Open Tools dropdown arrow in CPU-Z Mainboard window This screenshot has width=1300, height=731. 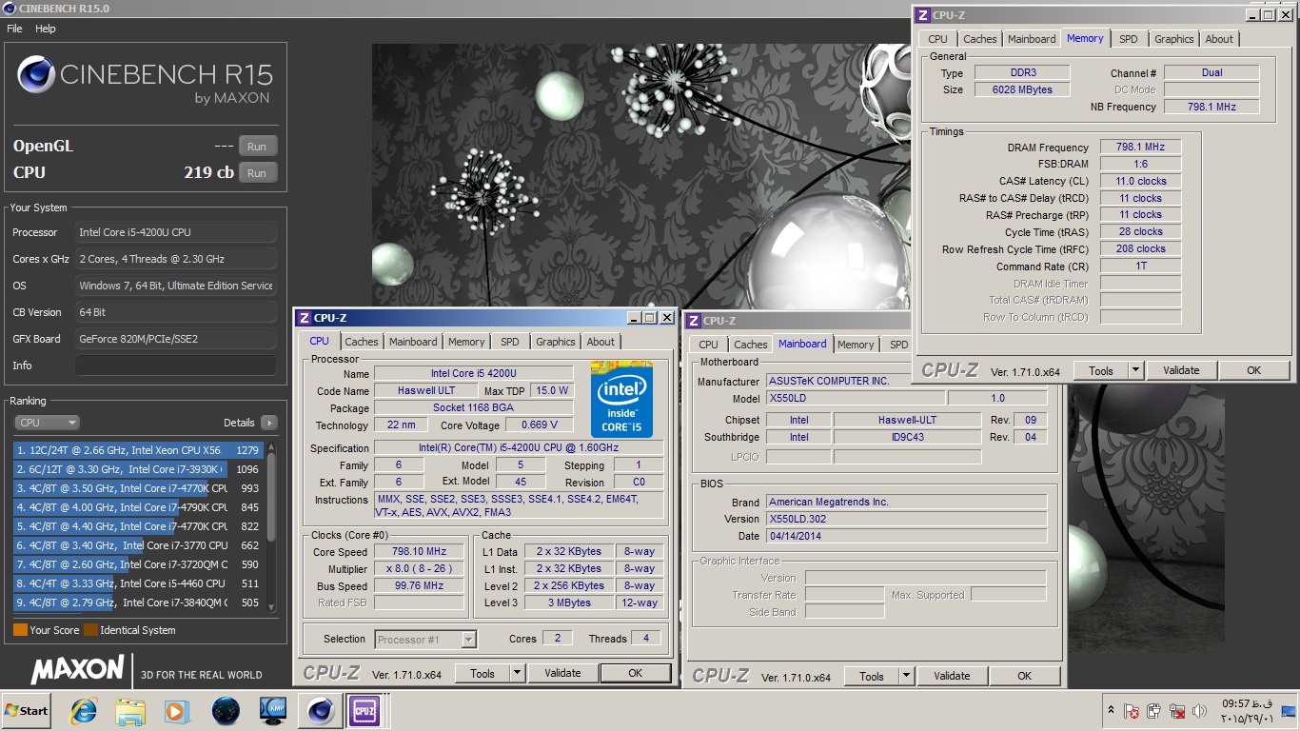pos(906,676)
